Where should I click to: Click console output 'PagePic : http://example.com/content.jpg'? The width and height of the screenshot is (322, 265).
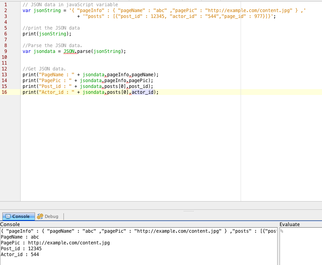point(55,243)
